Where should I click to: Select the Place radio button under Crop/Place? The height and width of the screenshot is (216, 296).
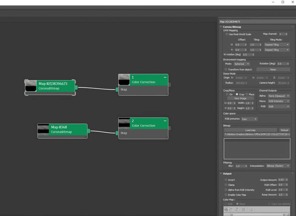pyautogui.click(x=247, y=94)
